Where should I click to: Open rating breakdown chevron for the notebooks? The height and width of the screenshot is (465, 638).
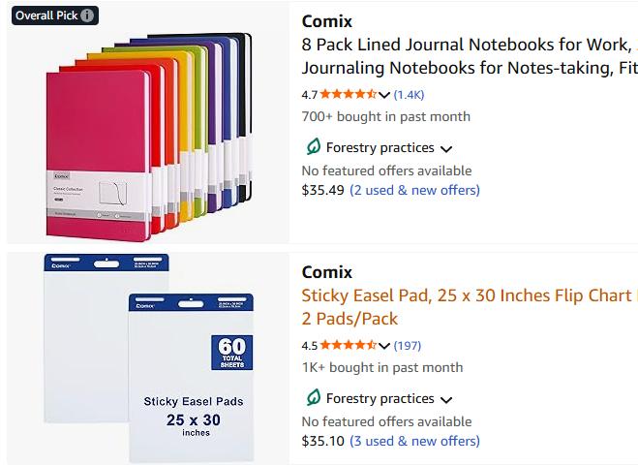pyautogui.click(x=384, y=95)
